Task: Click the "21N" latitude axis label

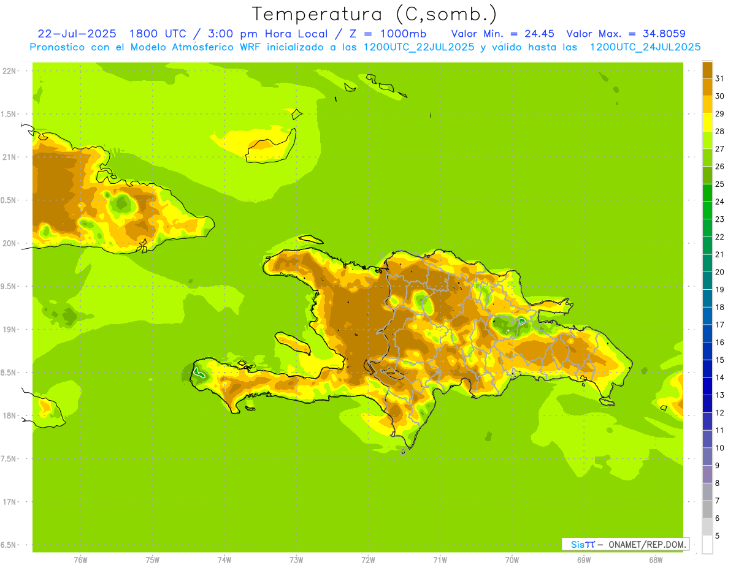Action: (10, 157)
